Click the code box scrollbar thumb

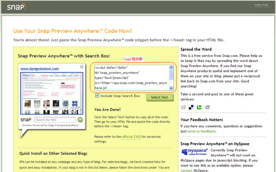click(x=171, y=75)
